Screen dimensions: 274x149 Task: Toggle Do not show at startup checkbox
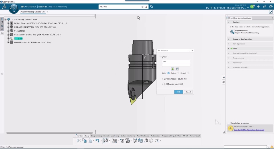[228, 123]
